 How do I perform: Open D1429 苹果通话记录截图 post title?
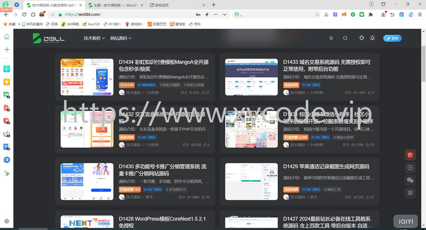326,166
